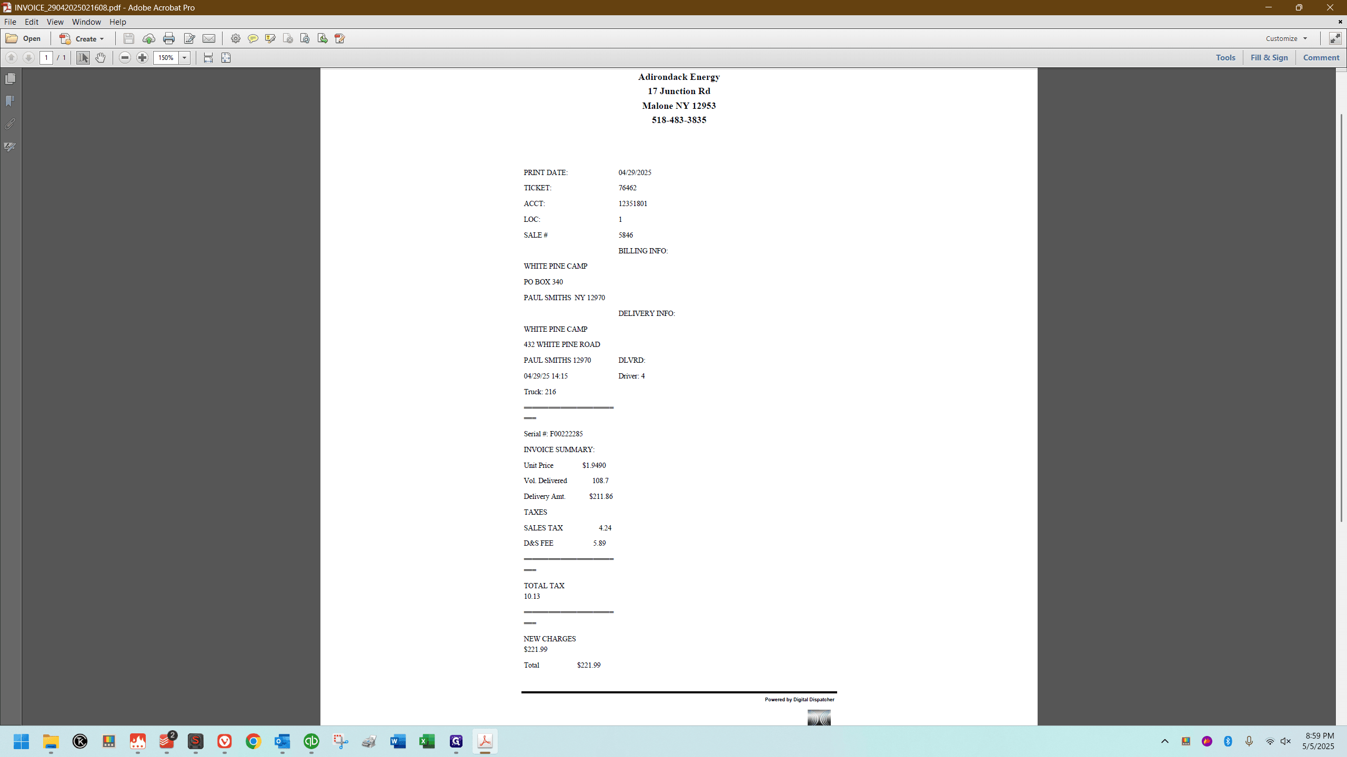Image resolution: width=1347 pixels, height=757 pixels.
Task: Click the Total $221.99 amount
Action: [589, 665]
